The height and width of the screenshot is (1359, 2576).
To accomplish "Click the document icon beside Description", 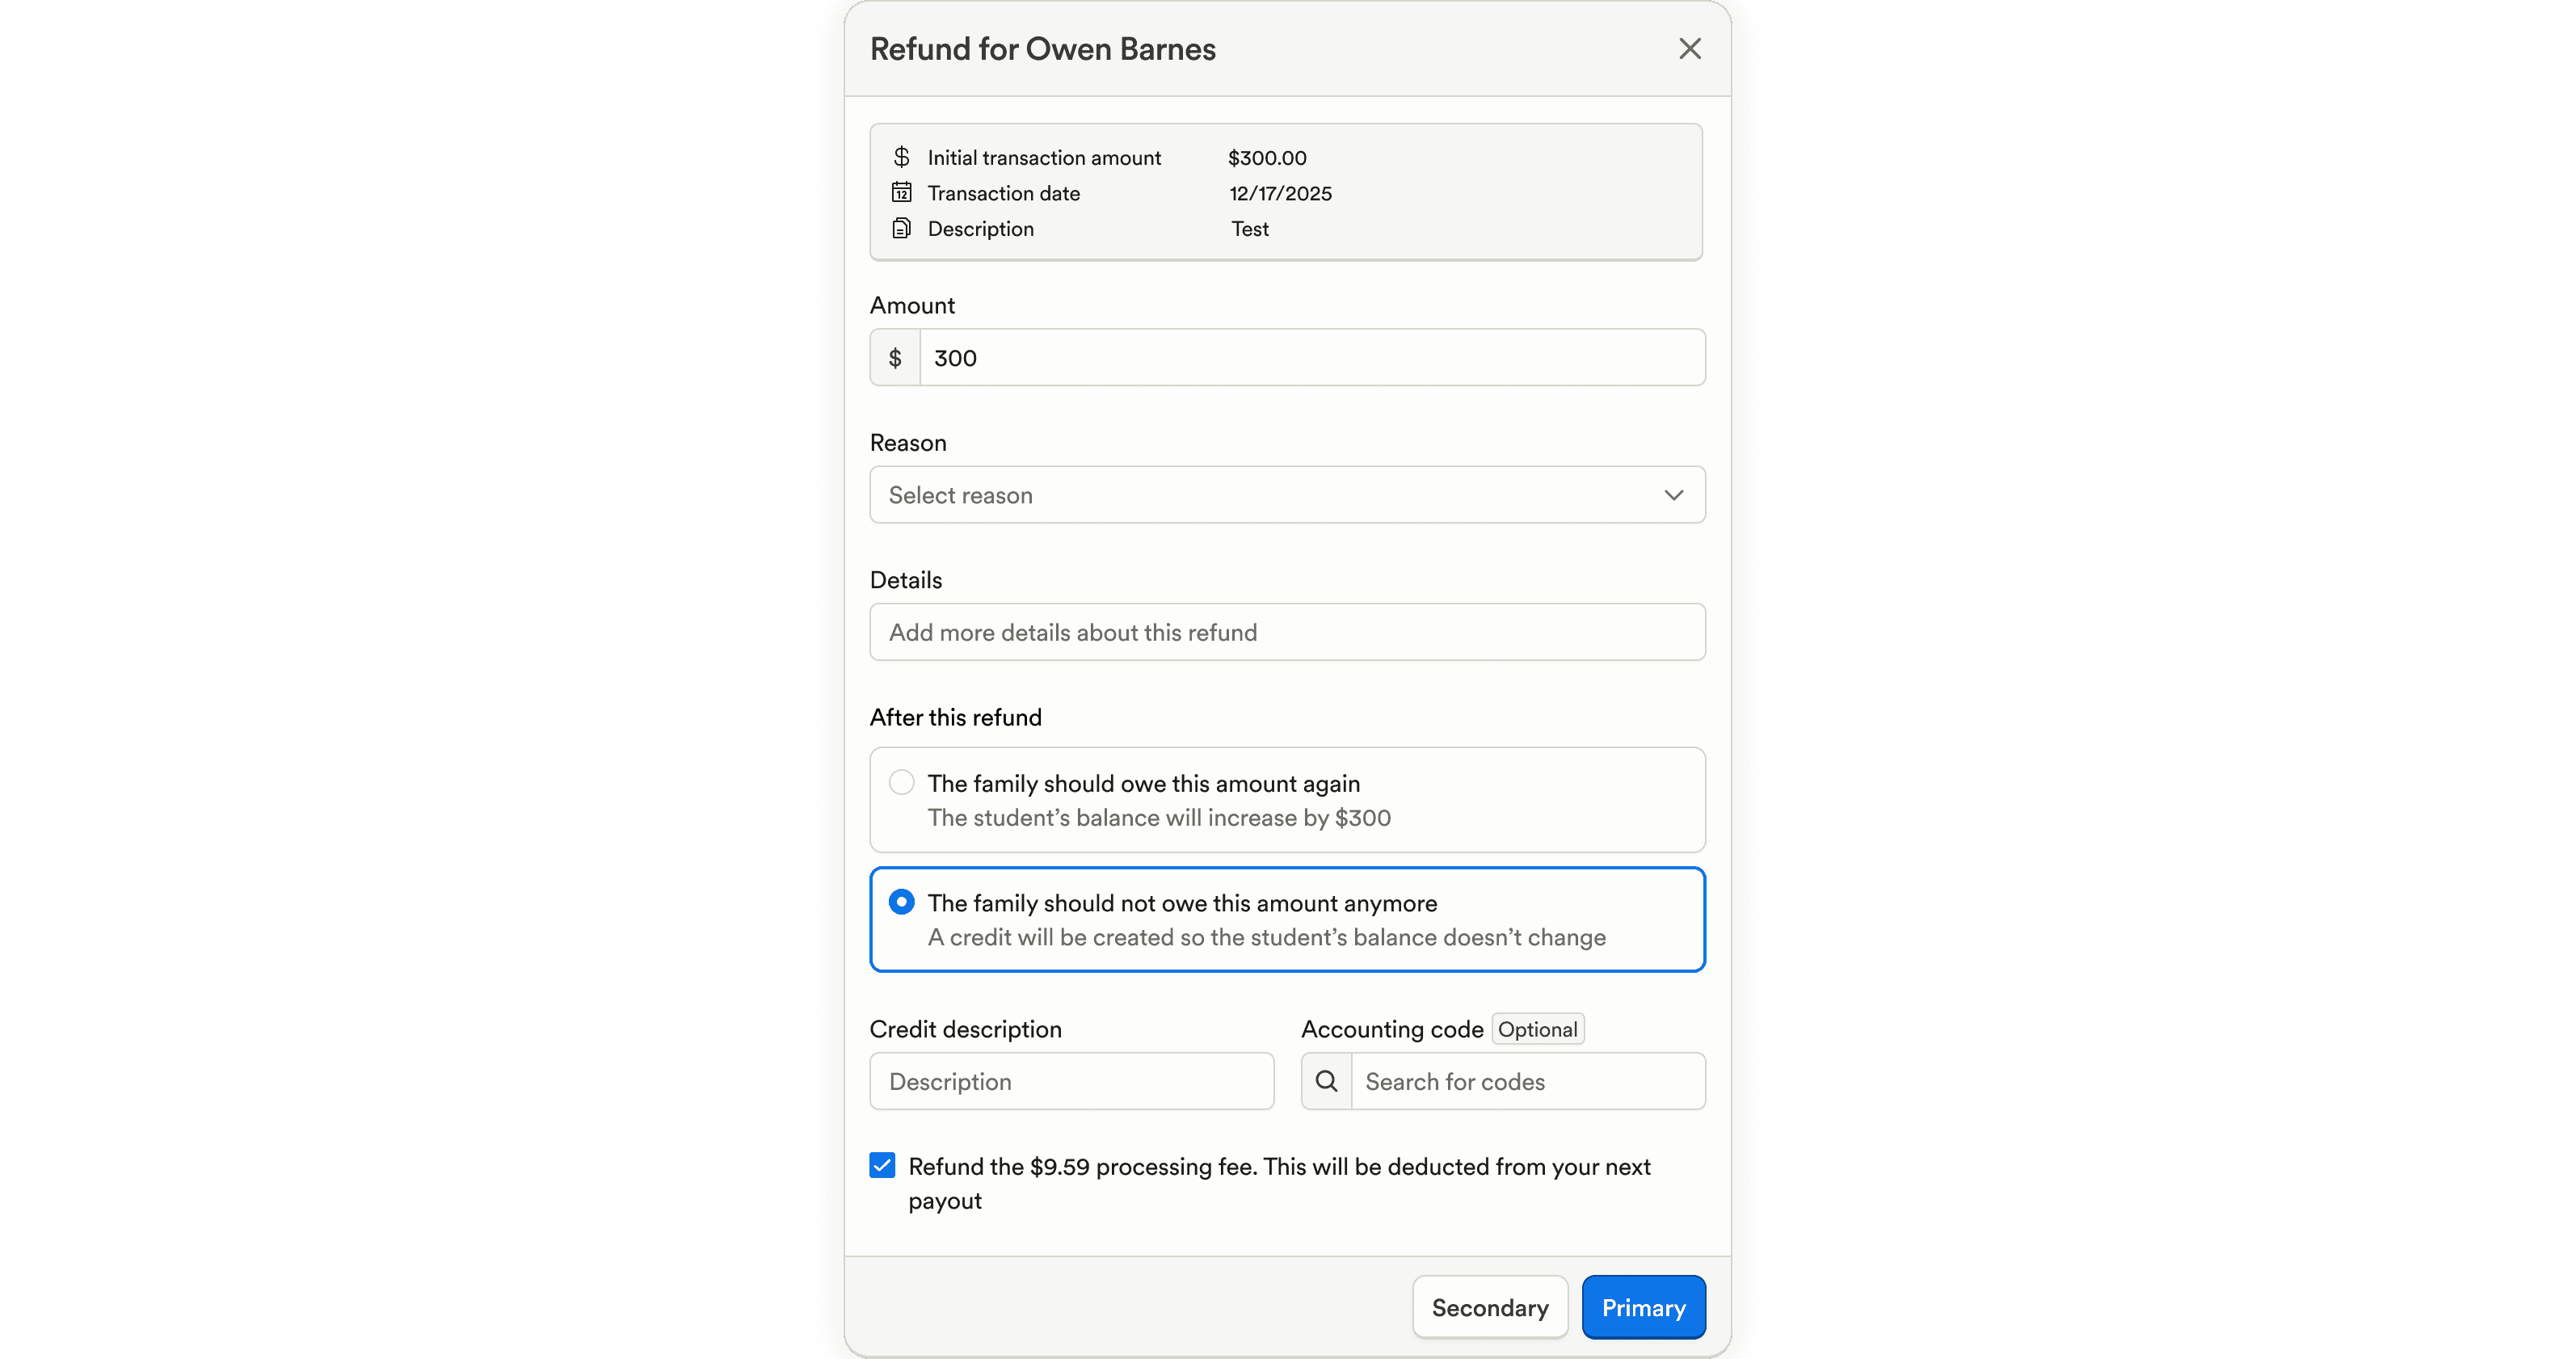I will pyautogui.click(x=901, y=228).
